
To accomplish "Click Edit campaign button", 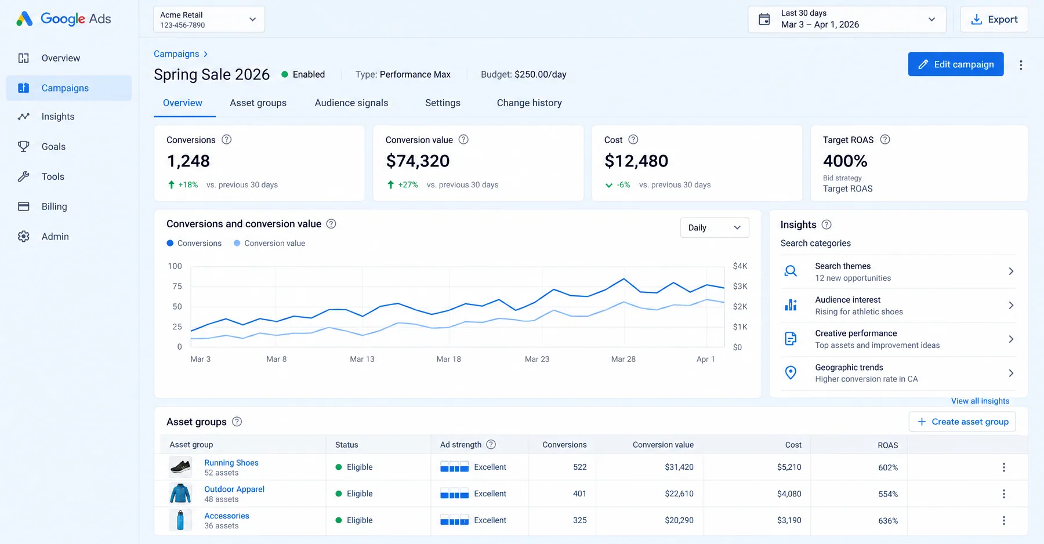I will click(x=956, y=64).
